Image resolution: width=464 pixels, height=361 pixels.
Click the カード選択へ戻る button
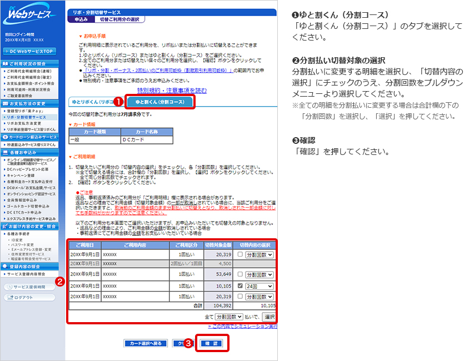[145, 343]
